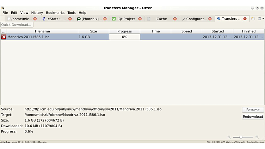The width and height of the screenshot is (265, 149).
Task: Open the History menu
Action: click(x=37, y=13)
